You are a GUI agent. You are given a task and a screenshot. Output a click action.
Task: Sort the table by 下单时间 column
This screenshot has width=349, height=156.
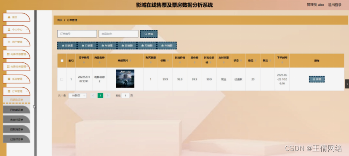coord(282,63)
